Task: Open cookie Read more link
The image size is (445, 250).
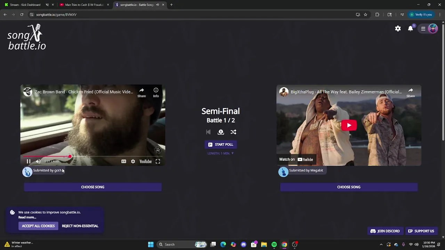Action: point(27,217)
